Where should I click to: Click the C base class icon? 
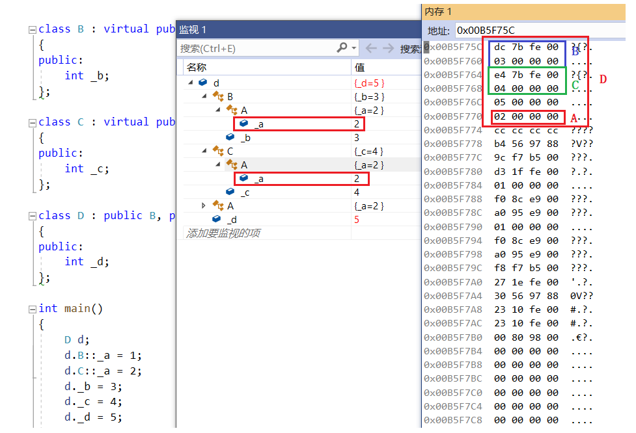click(218, 151)
